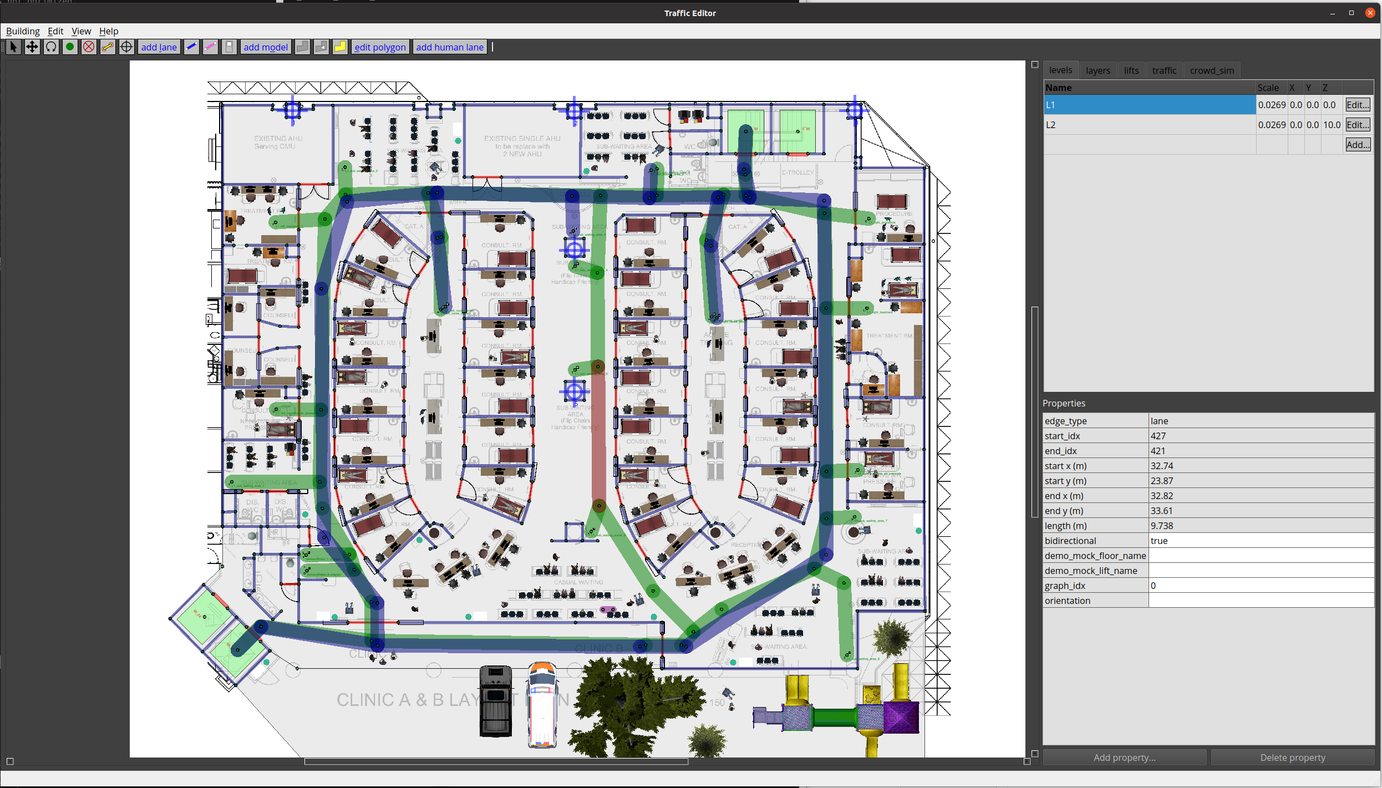The width and height of the screenshot is (1382, 788).
Task: Pick the add door tool
Action: pyautogui.click(x=229, y=47)
